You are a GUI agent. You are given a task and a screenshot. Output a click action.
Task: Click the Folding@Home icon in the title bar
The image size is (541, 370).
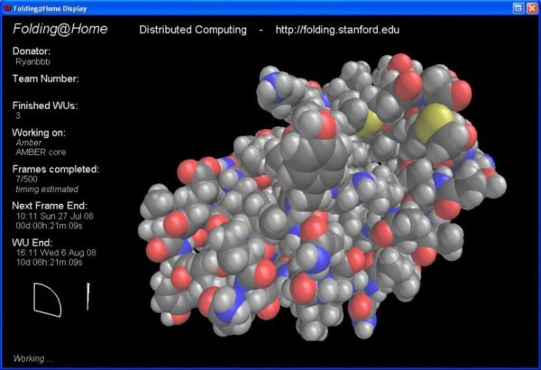7,7
